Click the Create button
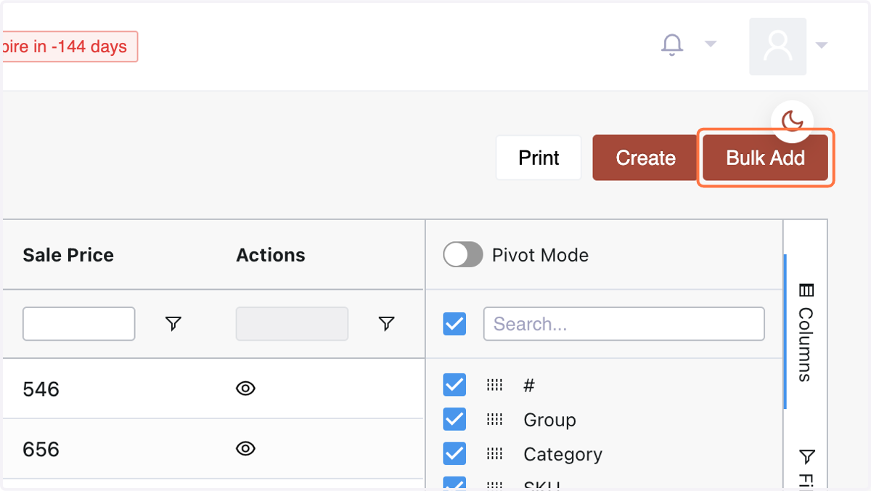The height and width of the screenshot is (491, 871). point(645,158)
